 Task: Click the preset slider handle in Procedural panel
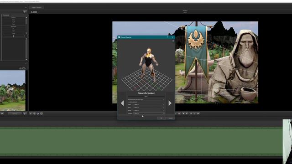click(x=13, y=36)
